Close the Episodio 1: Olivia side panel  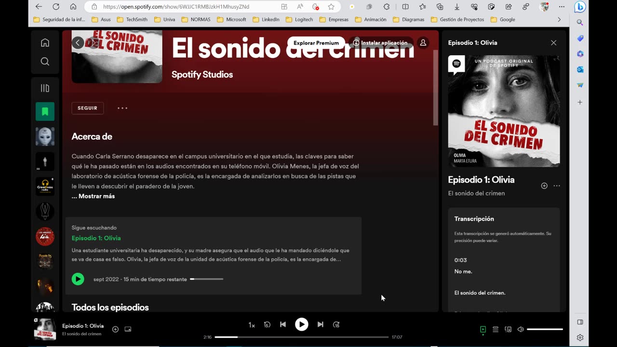point(553,43)
